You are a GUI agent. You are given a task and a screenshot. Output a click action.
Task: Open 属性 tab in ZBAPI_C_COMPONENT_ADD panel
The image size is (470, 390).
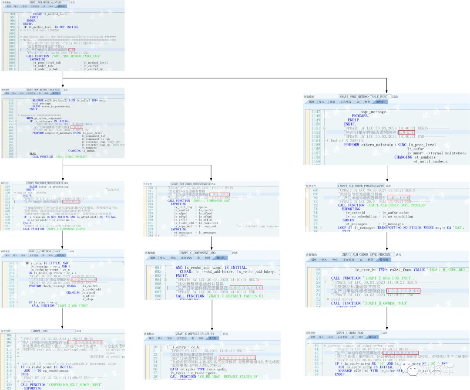[153, 258]
